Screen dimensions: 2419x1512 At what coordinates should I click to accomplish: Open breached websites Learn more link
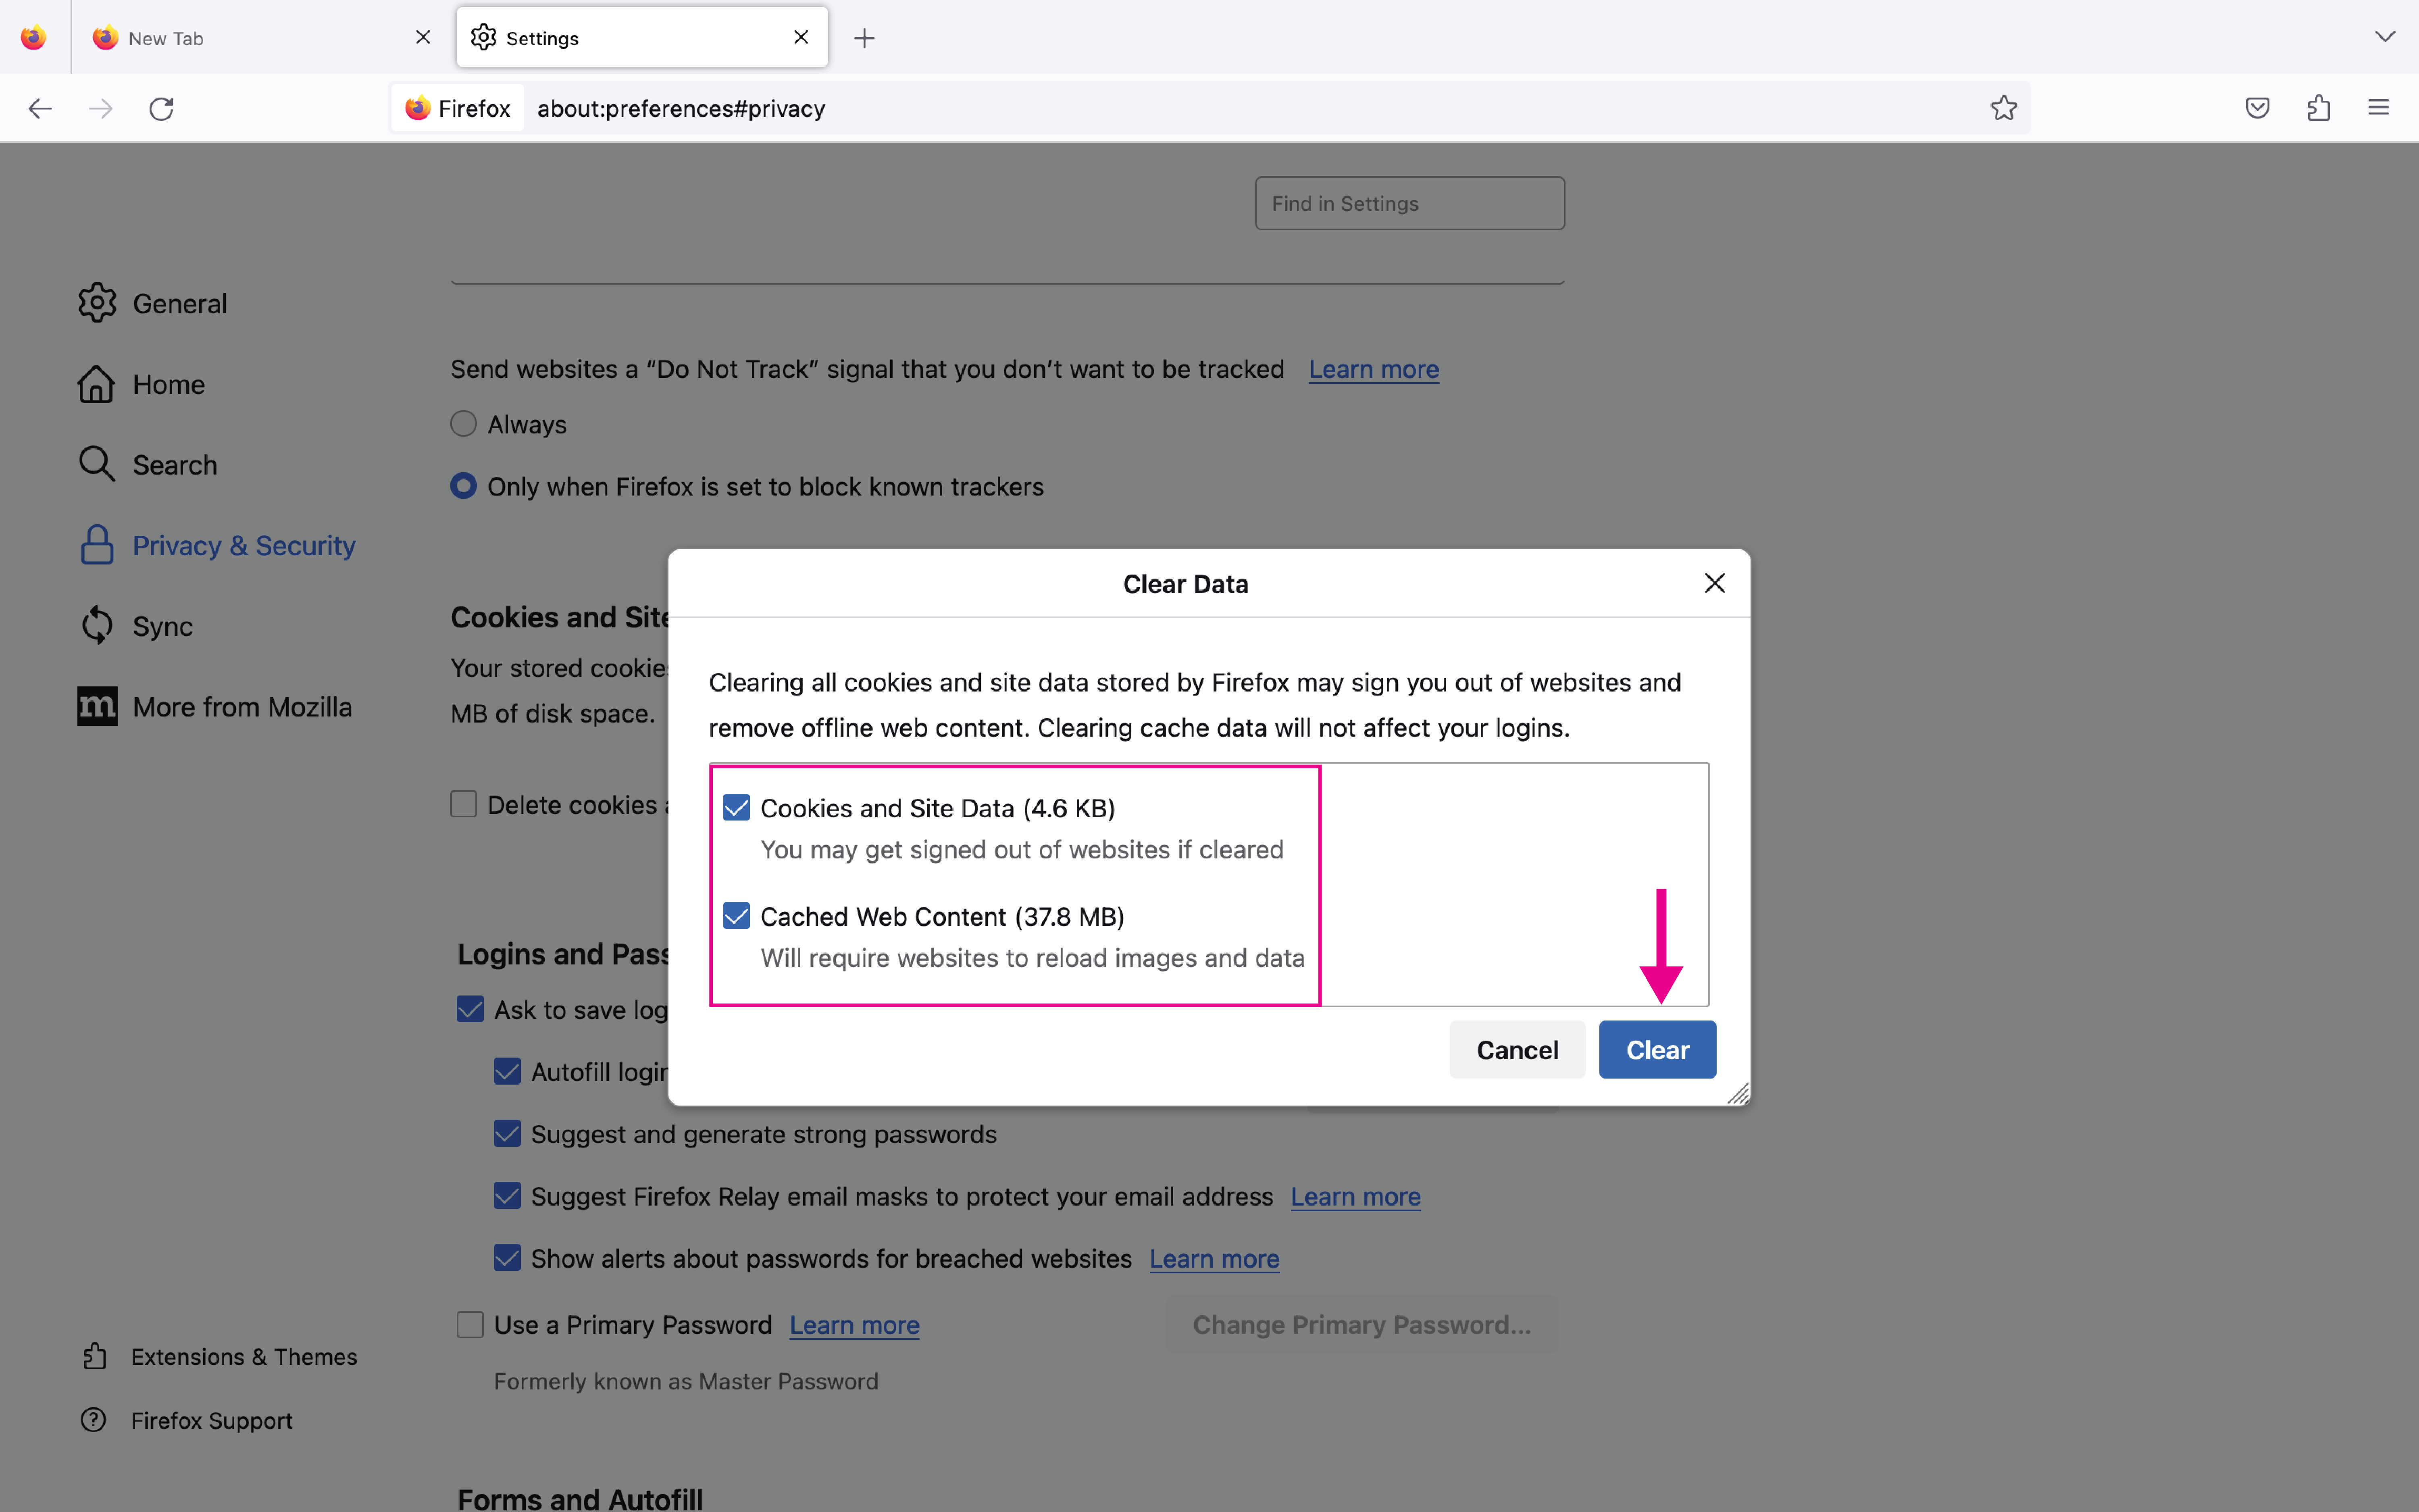coord(1214,1259)
